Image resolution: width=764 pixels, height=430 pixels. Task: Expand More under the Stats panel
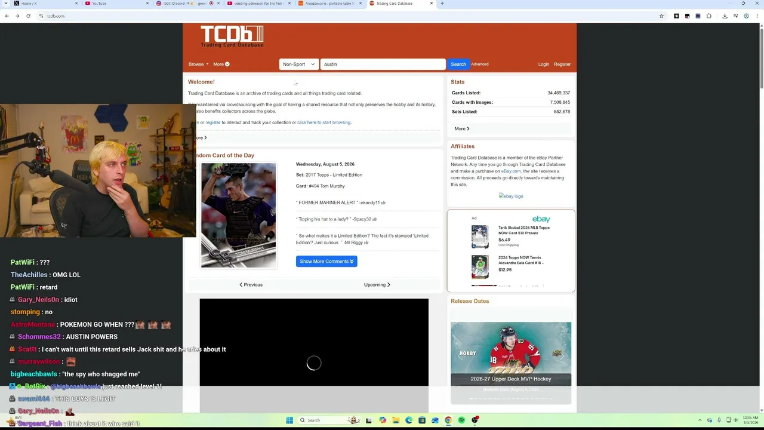pos(462,128)
